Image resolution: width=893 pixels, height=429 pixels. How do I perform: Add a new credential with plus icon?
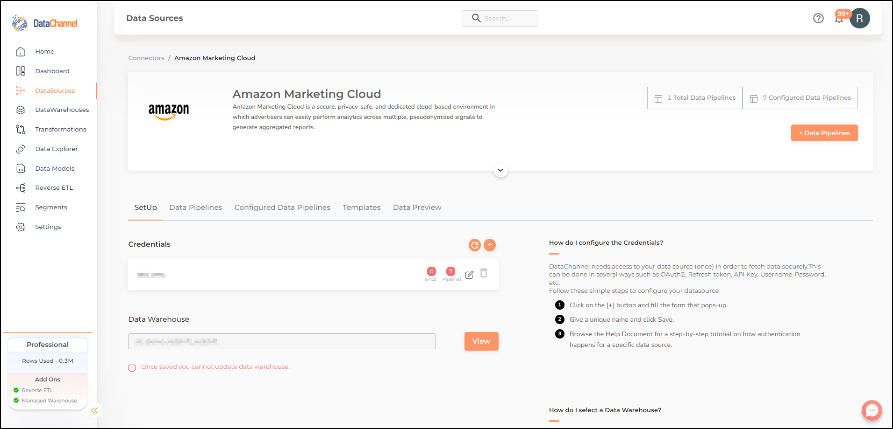point(490,245)
